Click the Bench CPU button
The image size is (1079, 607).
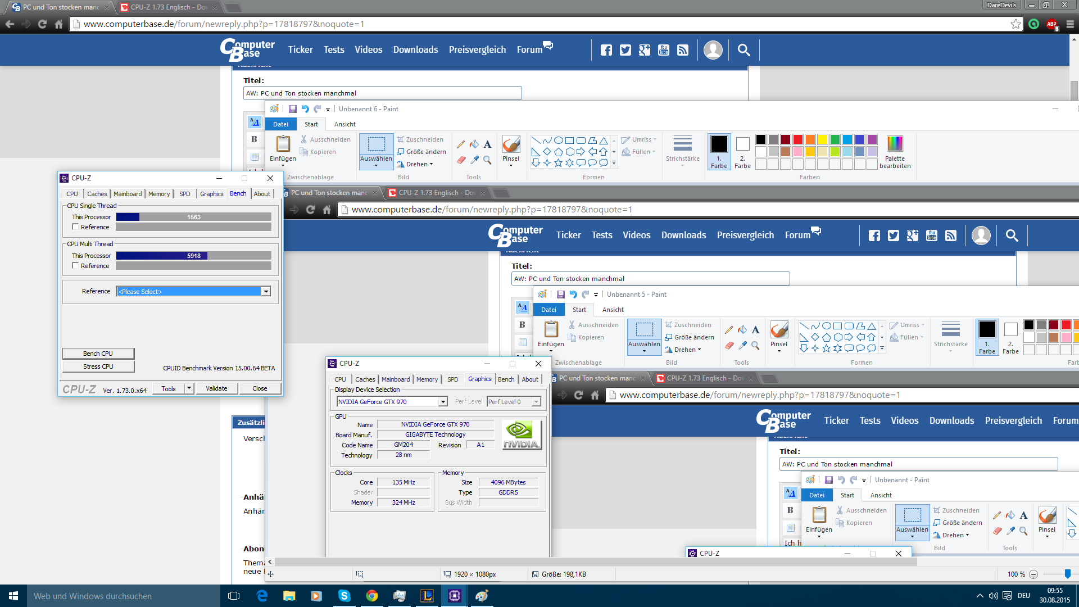tap(98, 354)
